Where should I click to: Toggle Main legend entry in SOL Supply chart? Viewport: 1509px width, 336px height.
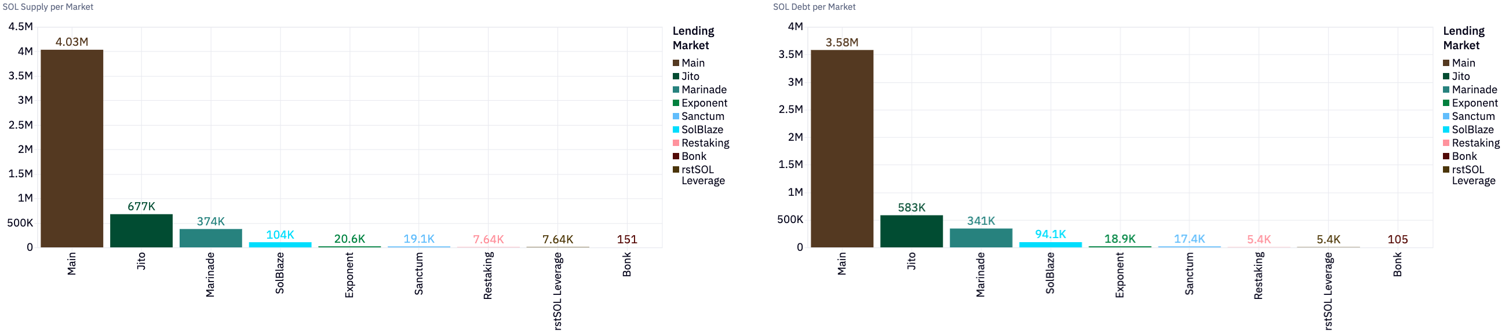tap(692, 63)
